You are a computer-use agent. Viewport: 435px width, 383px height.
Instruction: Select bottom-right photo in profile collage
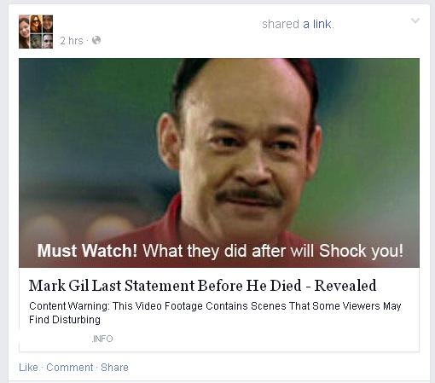pos(48,41)
